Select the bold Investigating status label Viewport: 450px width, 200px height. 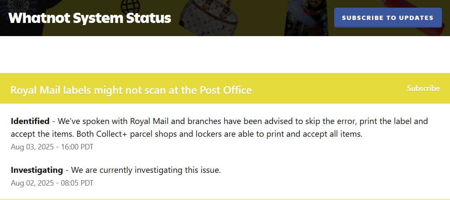(37, 170)
